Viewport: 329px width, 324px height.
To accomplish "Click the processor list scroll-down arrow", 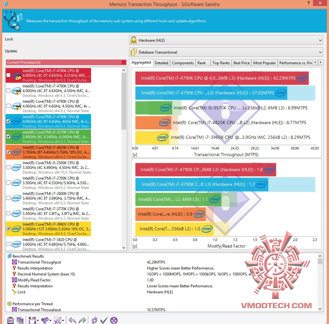I will pyautogui.click(x=124, y=248).
